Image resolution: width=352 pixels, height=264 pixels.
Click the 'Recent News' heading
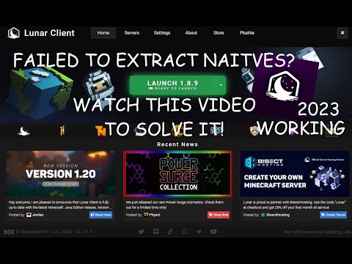177,144
